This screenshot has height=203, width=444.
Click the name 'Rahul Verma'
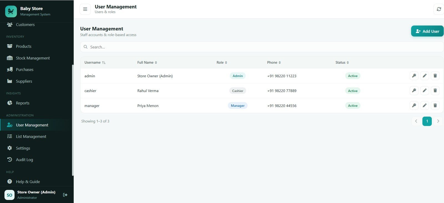pos(148,91)
